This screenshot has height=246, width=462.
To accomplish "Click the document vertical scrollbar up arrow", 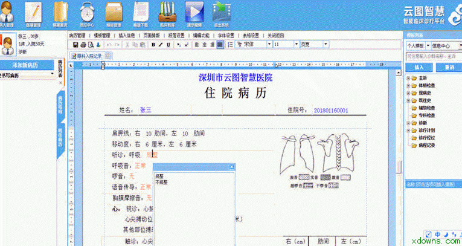I will click(399, 73).
